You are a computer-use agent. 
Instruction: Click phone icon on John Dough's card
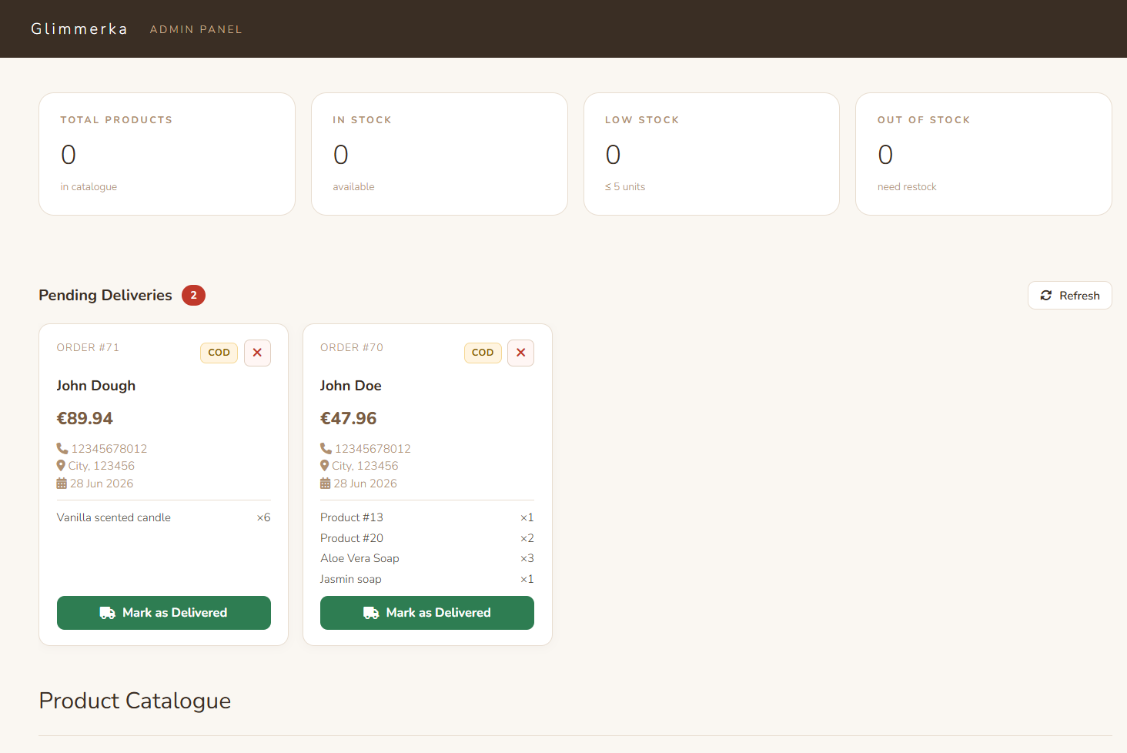click(62, 448)
